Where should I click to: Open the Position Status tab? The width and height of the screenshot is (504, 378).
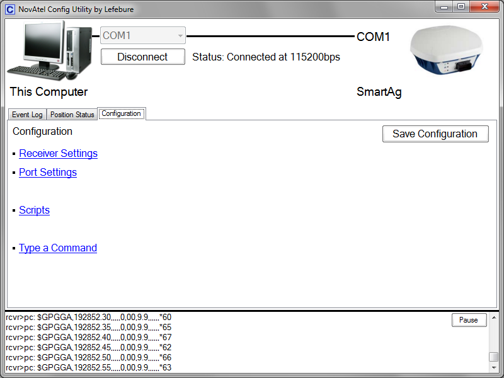point(72,115)
